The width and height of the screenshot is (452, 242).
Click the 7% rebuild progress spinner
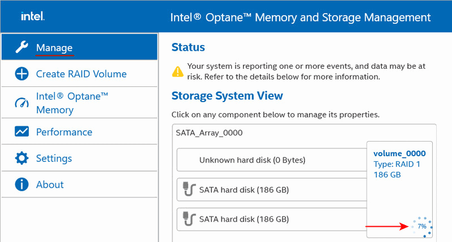(x=421, y=226)
